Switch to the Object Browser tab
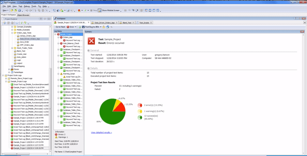 [23, 15]
